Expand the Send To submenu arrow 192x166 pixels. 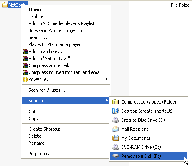pos(107,101)
